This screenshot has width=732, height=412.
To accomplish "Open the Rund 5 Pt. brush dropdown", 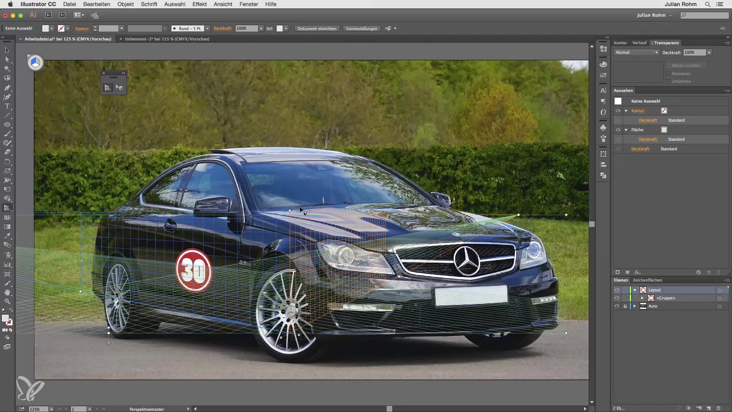I will point(207,29).
